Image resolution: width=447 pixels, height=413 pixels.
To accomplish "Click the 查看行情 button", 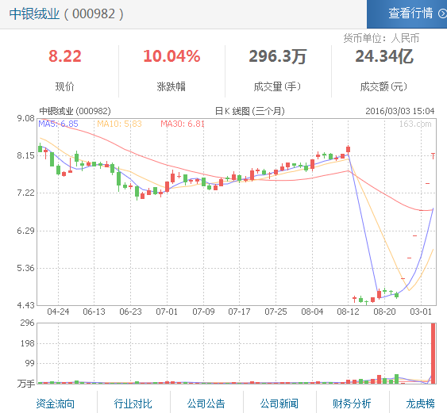I will click(x=407, y=14).
